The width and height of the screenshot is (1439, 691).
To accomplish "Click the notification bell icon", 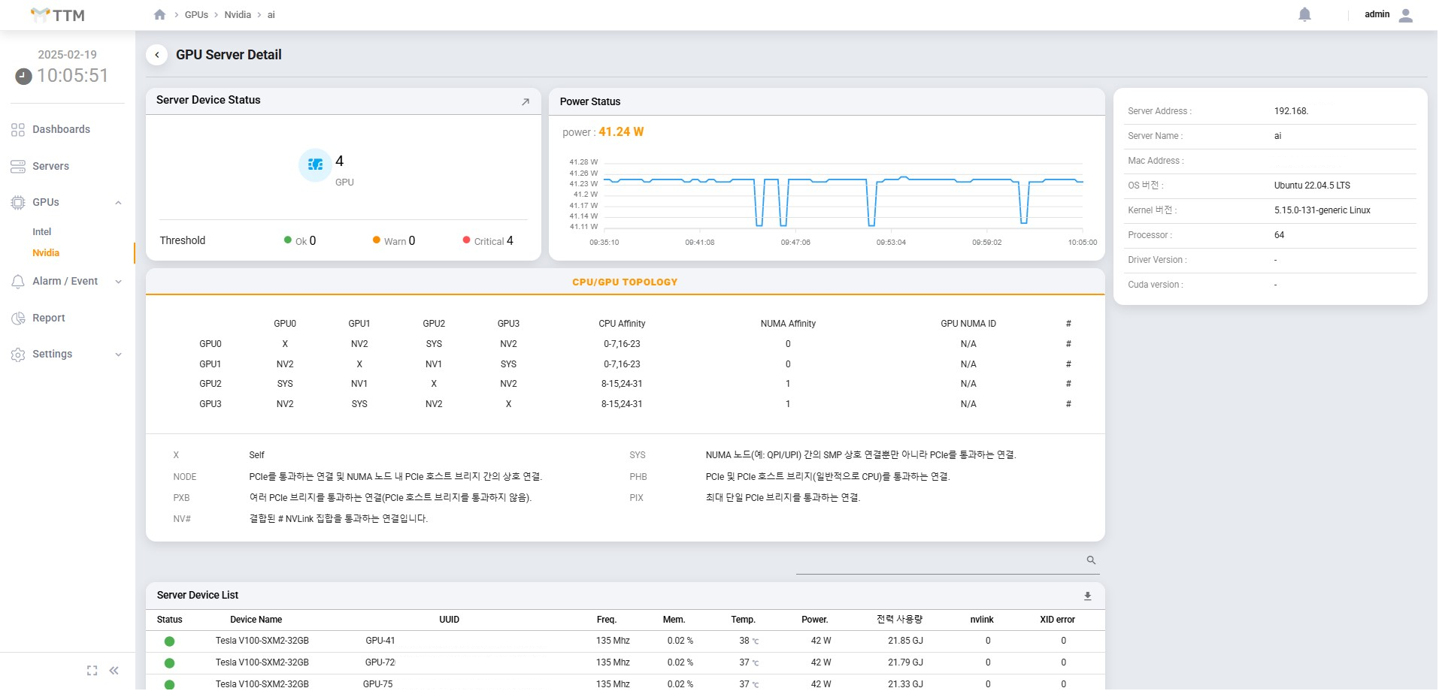I will (1304, 15).
